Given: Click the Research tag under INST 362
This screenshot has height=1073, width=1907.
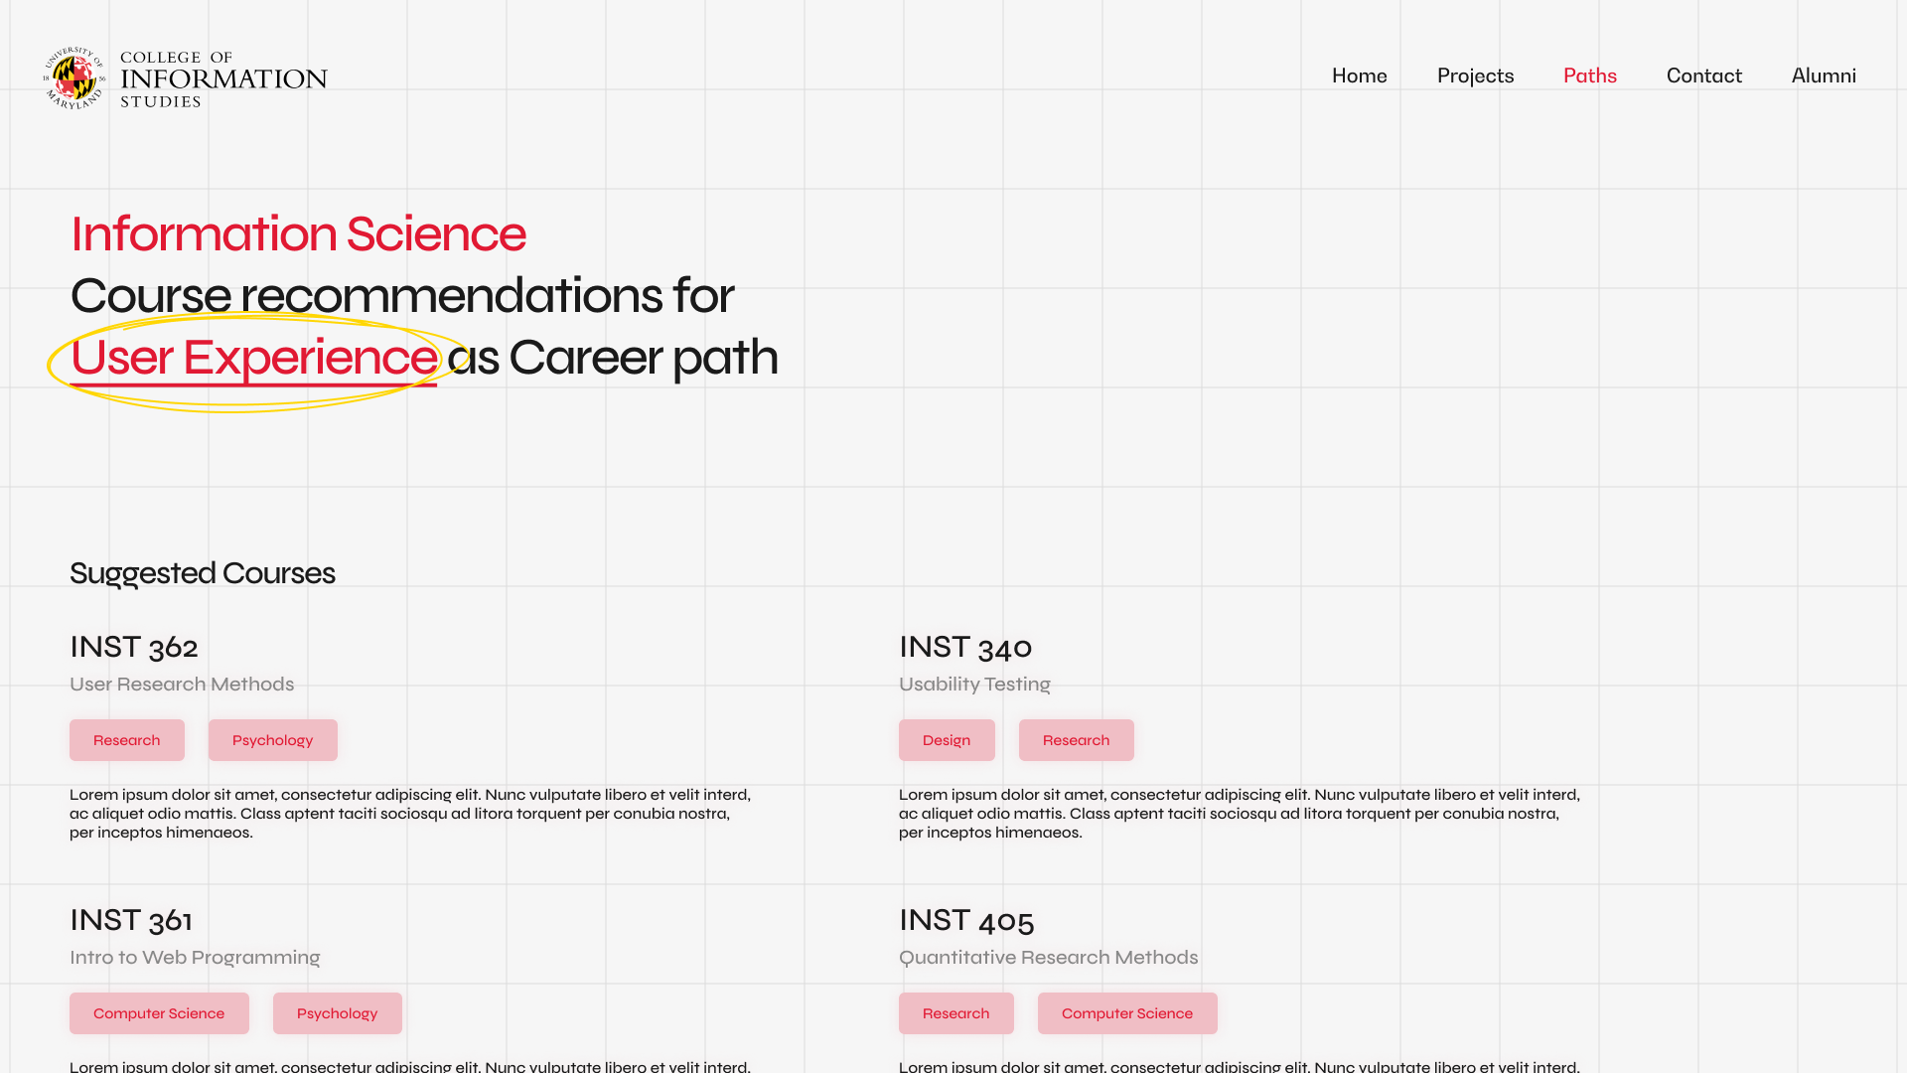Looking at the screenshot, I should pyautogui.click(x=126, y=740).
